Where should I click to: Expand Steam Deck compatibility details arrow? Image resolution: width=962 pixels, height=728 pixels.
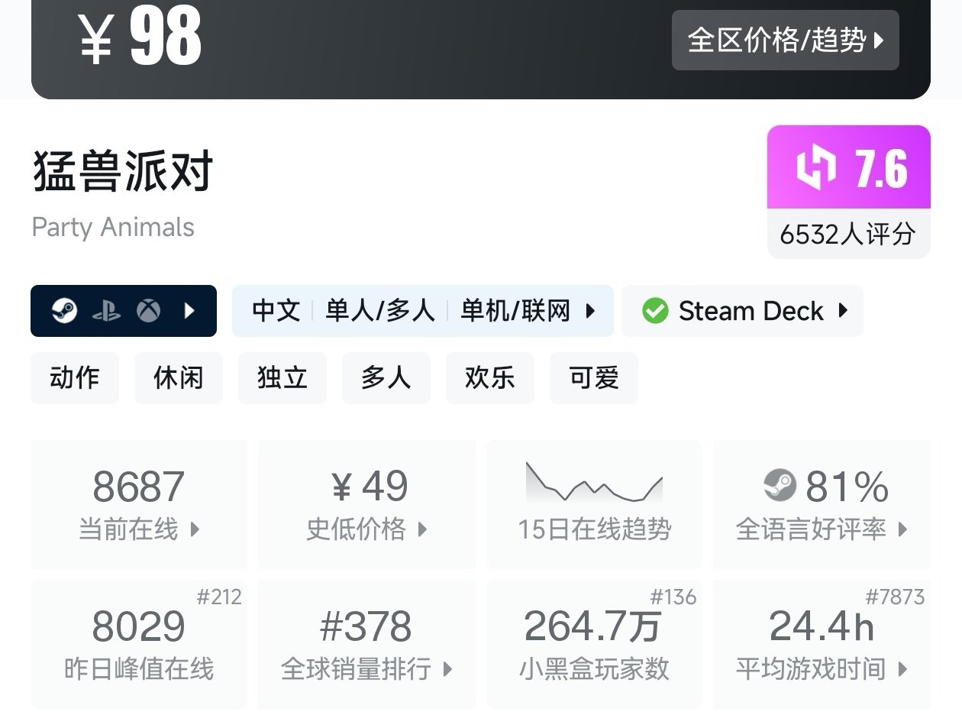[843, 311]
